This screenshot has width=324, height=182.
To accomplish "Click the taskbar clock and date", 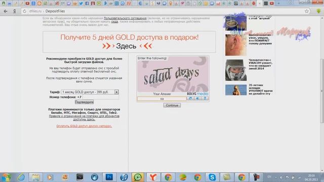I will click(311, 177).
